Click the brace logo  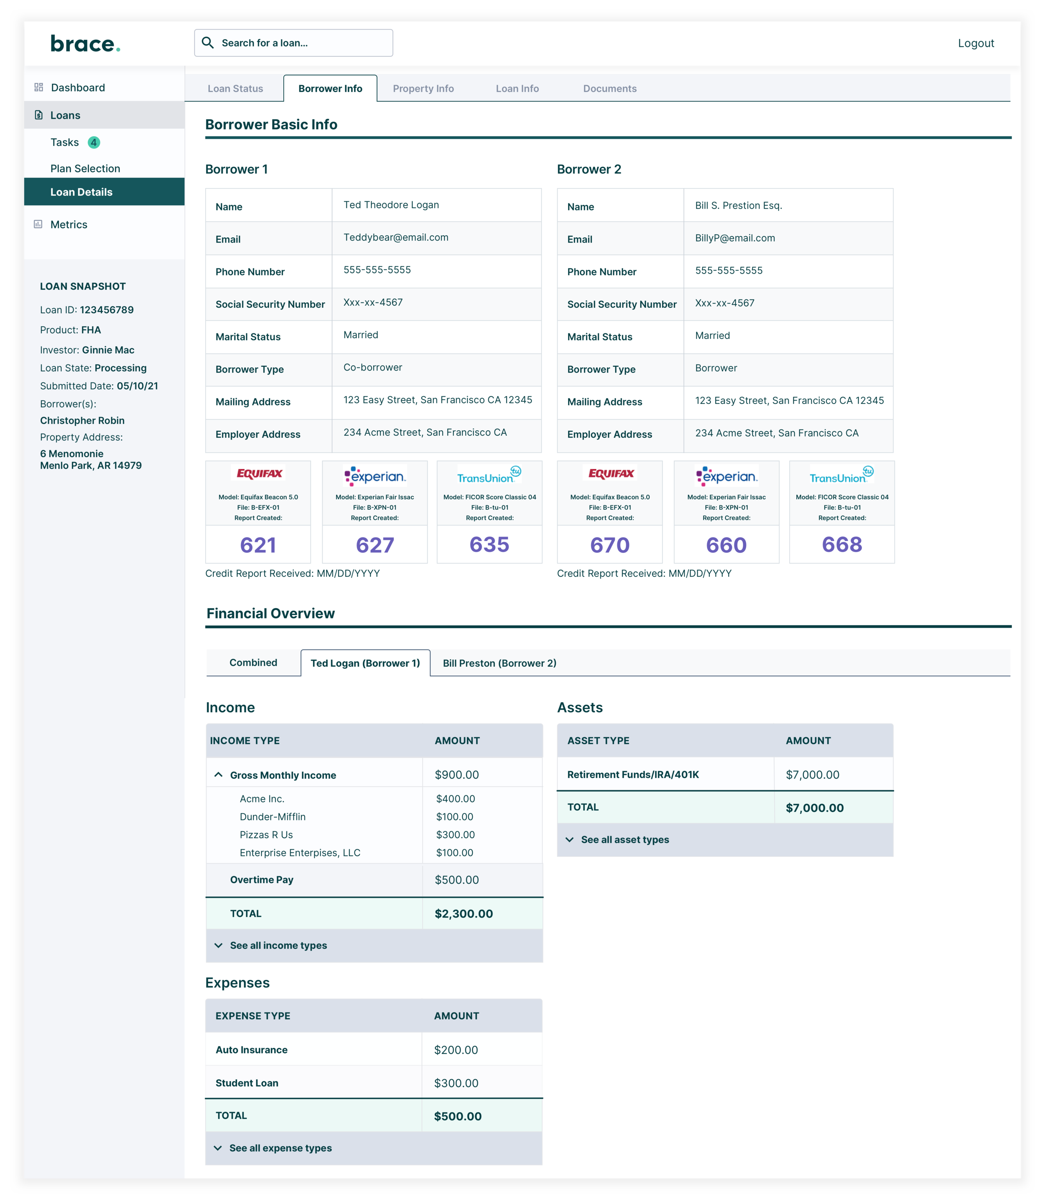(x=85, y=44)
